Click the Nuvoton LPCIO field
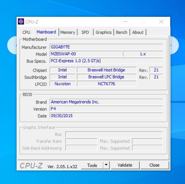Image resolution: width=185 pixels, height=184 pixels. pos(63,84)
